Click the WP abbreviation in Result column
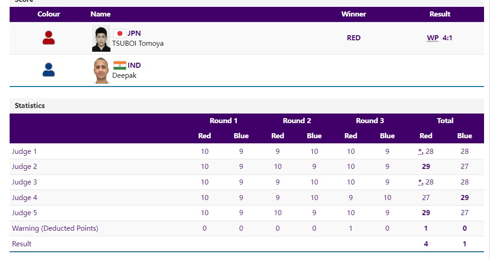 (x=432, y=38)
